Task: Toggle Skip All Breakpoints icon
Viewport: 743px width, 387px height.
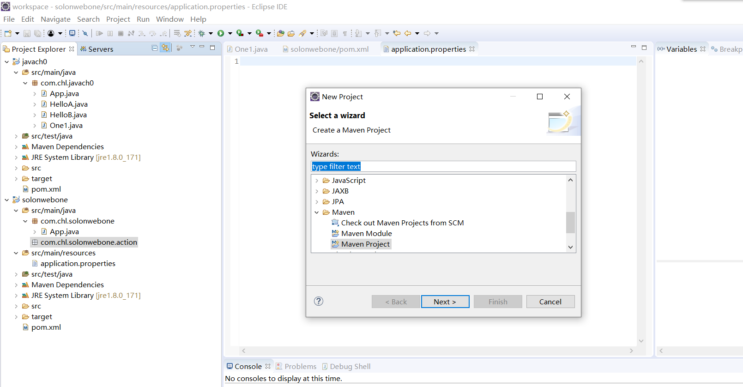Action: [x=85, y=33]
